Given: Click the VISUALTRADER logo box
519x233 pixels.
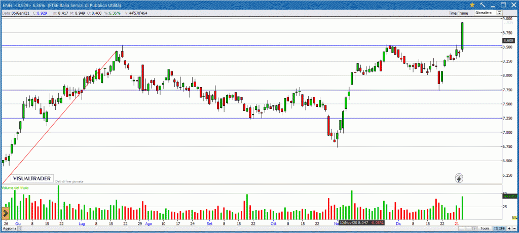Looking at the screenshot, I should tap(32, 179).
